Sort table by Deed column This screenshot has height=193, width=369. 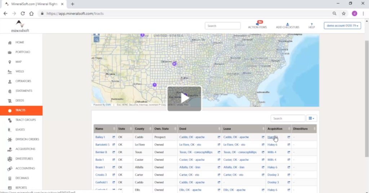pyautogui.click(x=199, y=129)
